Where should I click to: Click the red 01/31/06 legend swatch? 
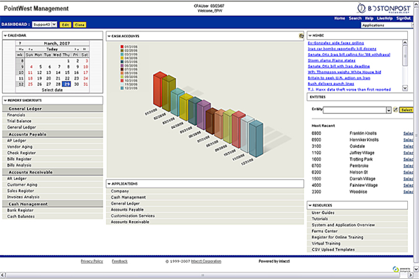[x=122, y=47]
